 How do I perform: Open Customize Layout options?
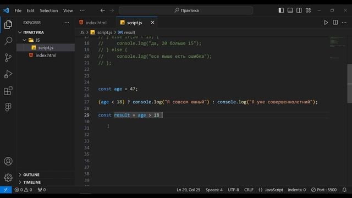(308, 10)
